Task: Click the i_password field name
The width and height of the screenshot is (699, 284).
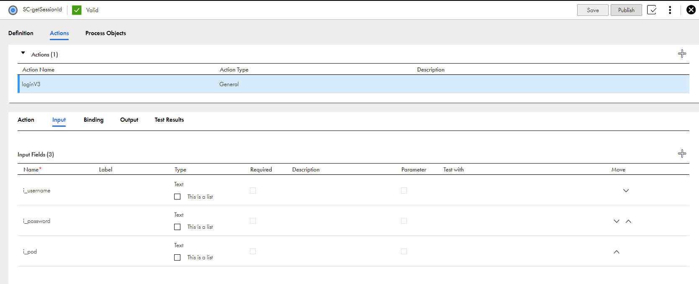Action: click(x=36, y=221)
